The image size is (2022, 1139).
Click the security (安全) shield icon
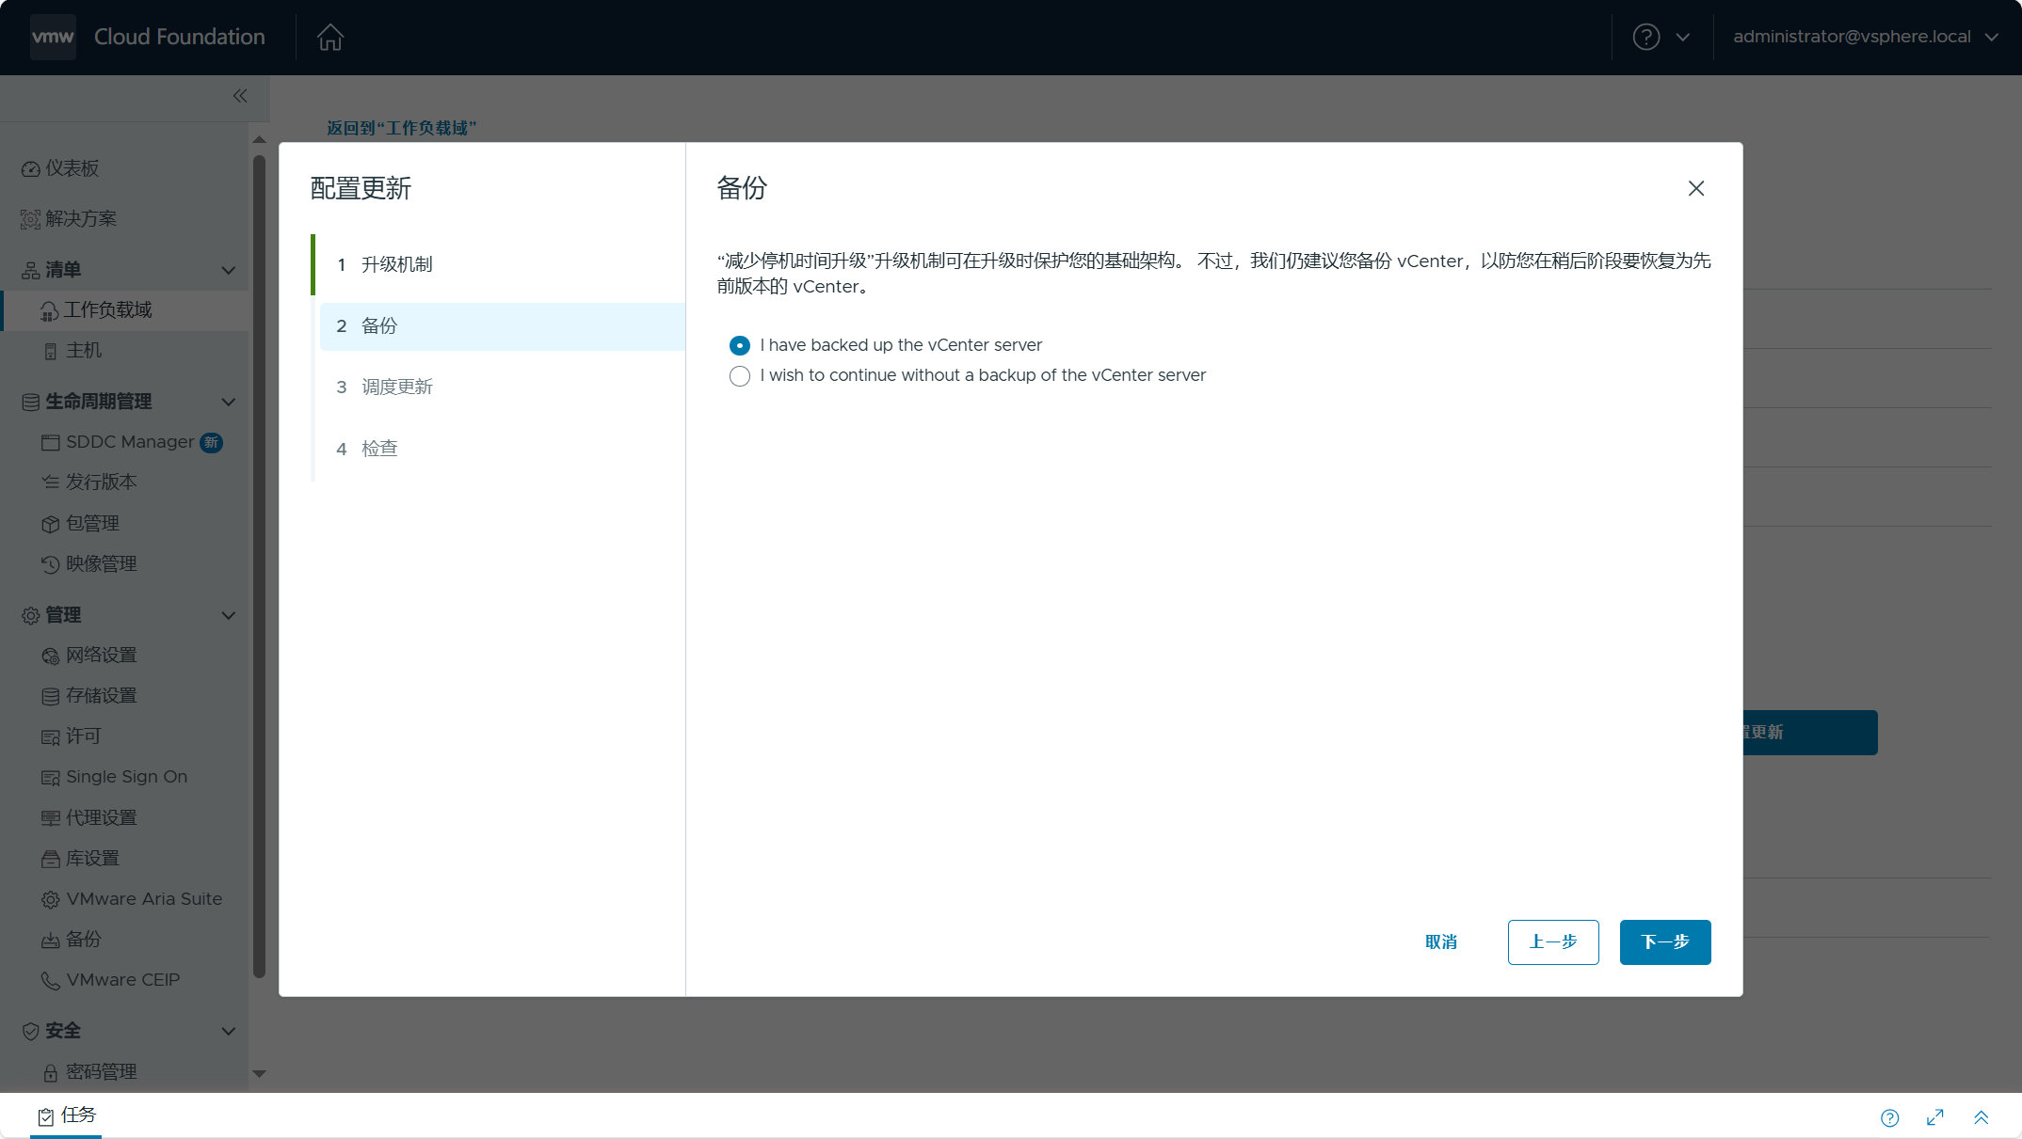click(x=30, y=1032)
